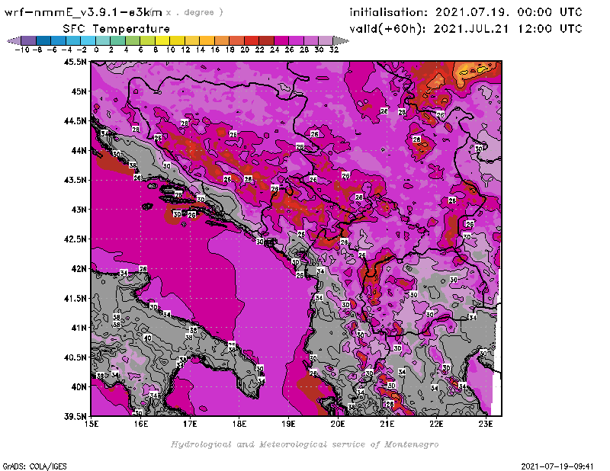Screen dimensions: 610x471
Task: Select the dark red swatch between 22 and 24
Action: [x=266, y=40]
